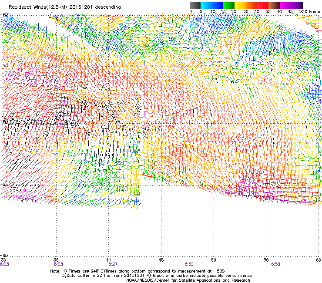The width and height of the screenshot is (322, 283).
Task: Click the purple "8:26" time label
Action: pos(58,264)
